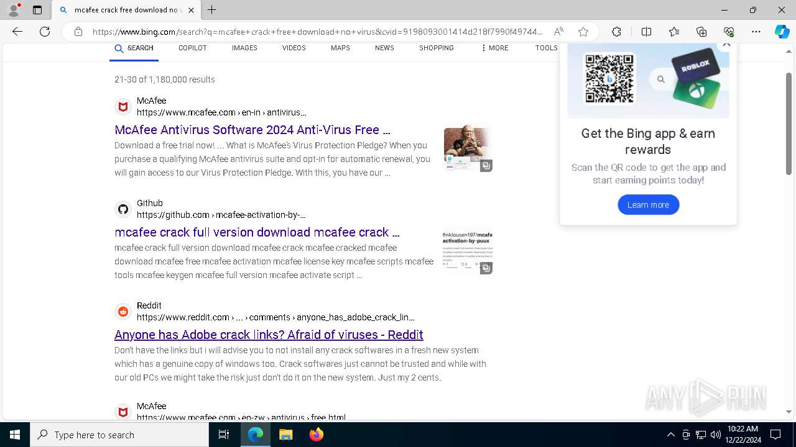Switch to the SHOPPING tab
The width and height of the screenshot is (796, 447).
(437, 48)
